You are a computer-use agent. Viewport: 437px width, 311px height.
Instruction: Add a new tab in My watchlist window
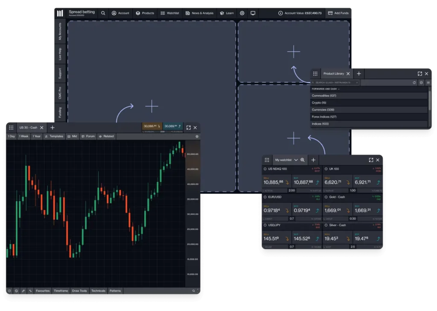point(313,160)
